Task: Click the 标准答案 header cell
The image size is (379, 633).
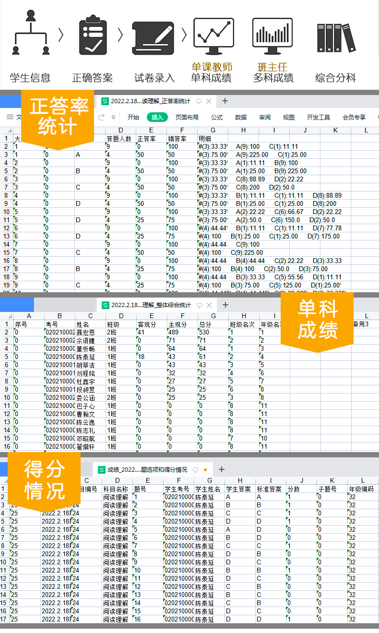Action: [x=271, y=489]
